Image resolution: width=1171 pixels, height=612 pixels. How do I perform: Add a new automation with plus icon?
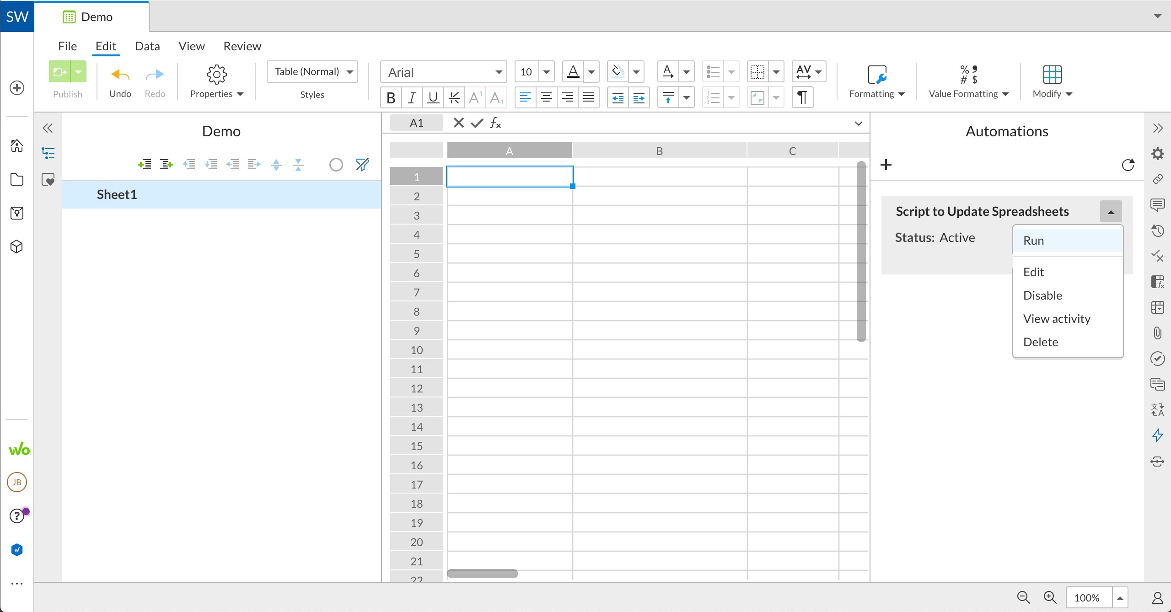(x=886, y=165)
